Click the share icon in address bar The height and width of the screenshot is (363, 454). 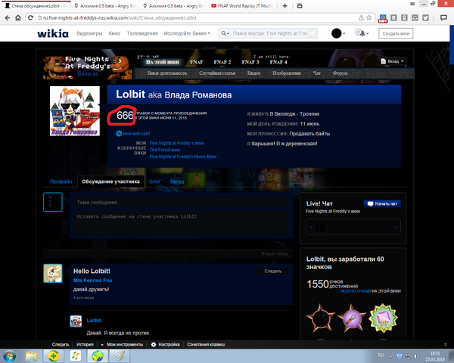tap(362, 18)
